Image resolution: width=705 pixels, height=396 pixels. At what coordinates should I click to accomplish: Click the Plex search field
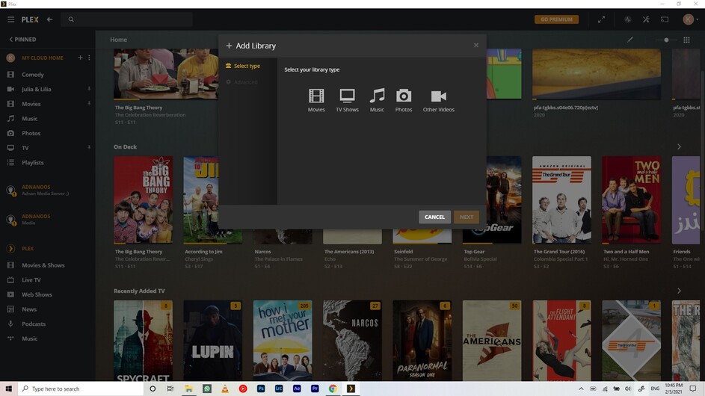point(128,19)
